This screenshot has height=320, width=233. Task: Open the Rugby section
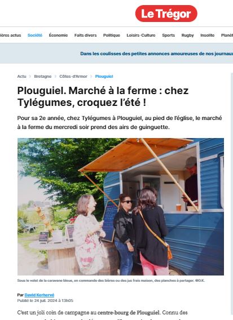(187, 35)
